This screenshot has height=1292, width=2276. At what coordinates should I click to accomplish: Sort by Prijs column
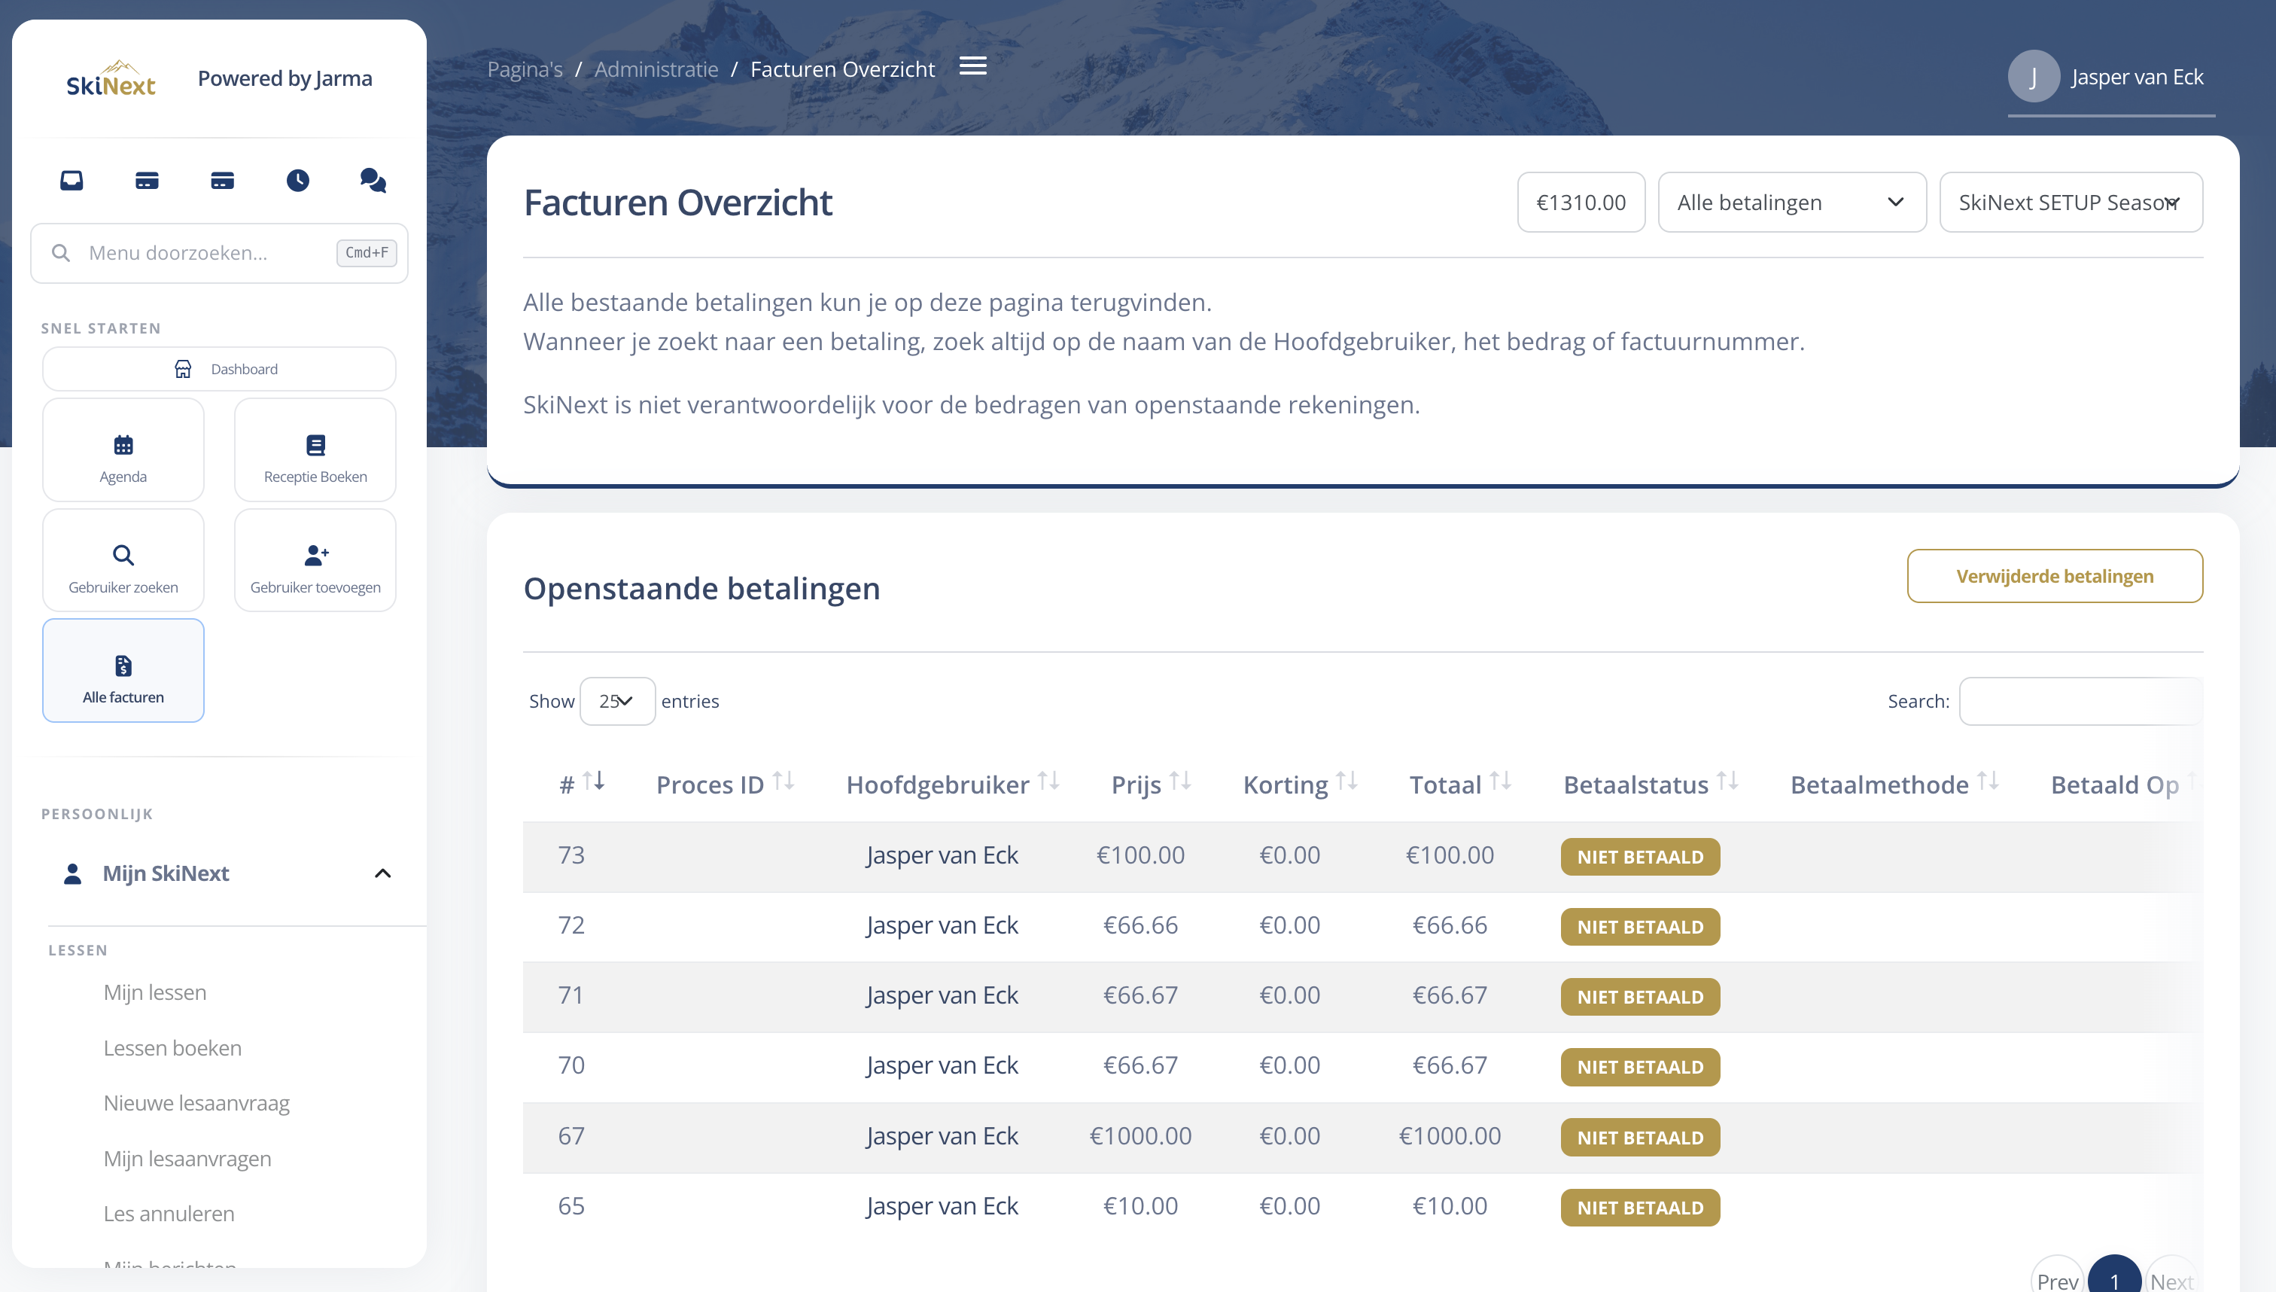1150,784
